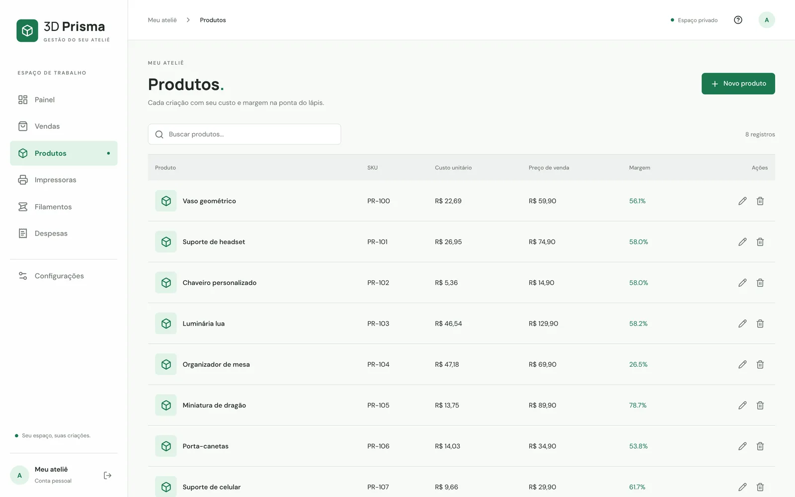The image size is (795, 497).
Task: Open the Despesas section
Action: (x=64, y=233)
